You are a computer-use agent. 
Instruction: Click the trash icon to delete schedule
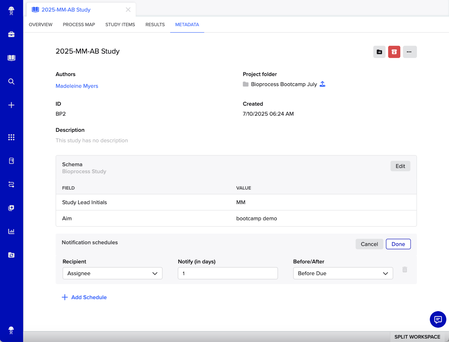[x=405, y=270]
